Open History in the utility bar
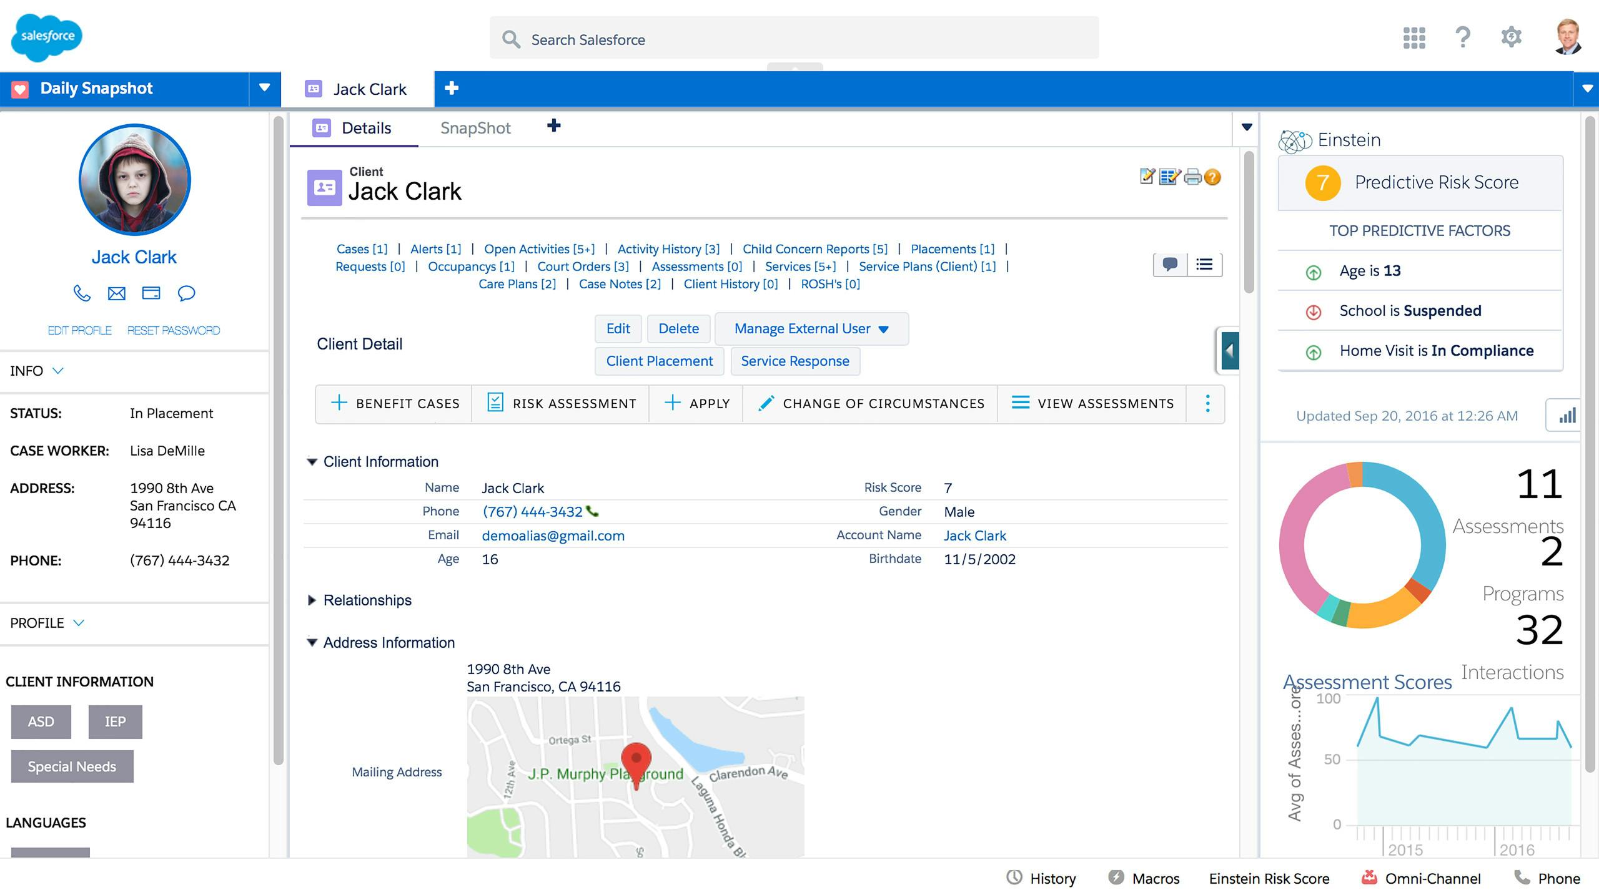Viewport: 1599px width, 895px height. [1041, 878]
